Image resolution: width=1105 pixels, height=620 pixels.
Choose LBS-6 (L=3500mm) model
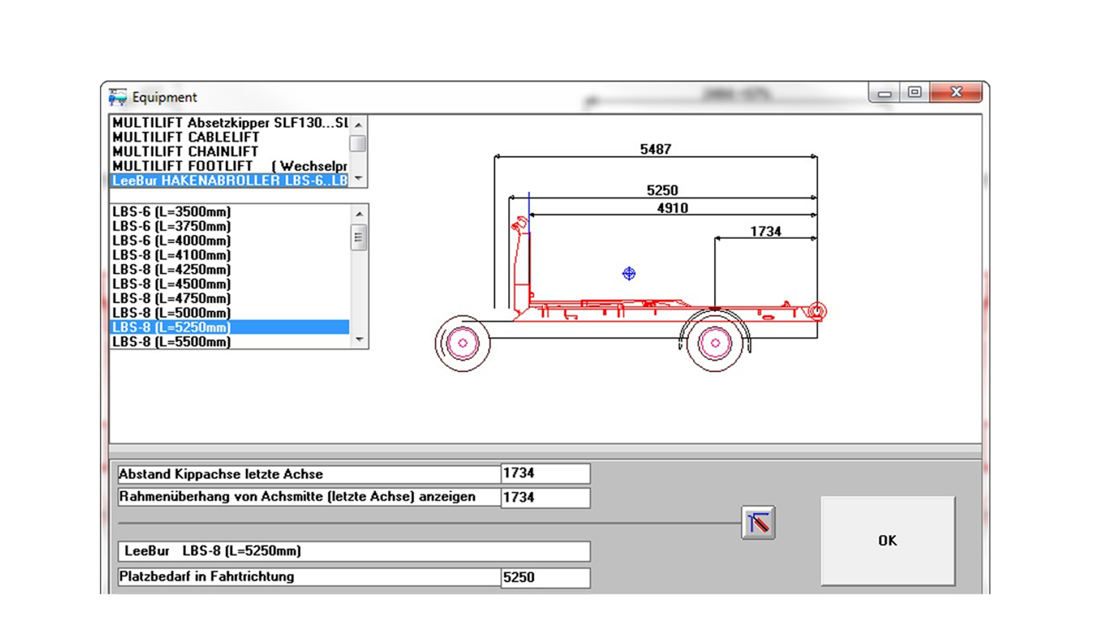pyautogui.click(x=172, y=211)
